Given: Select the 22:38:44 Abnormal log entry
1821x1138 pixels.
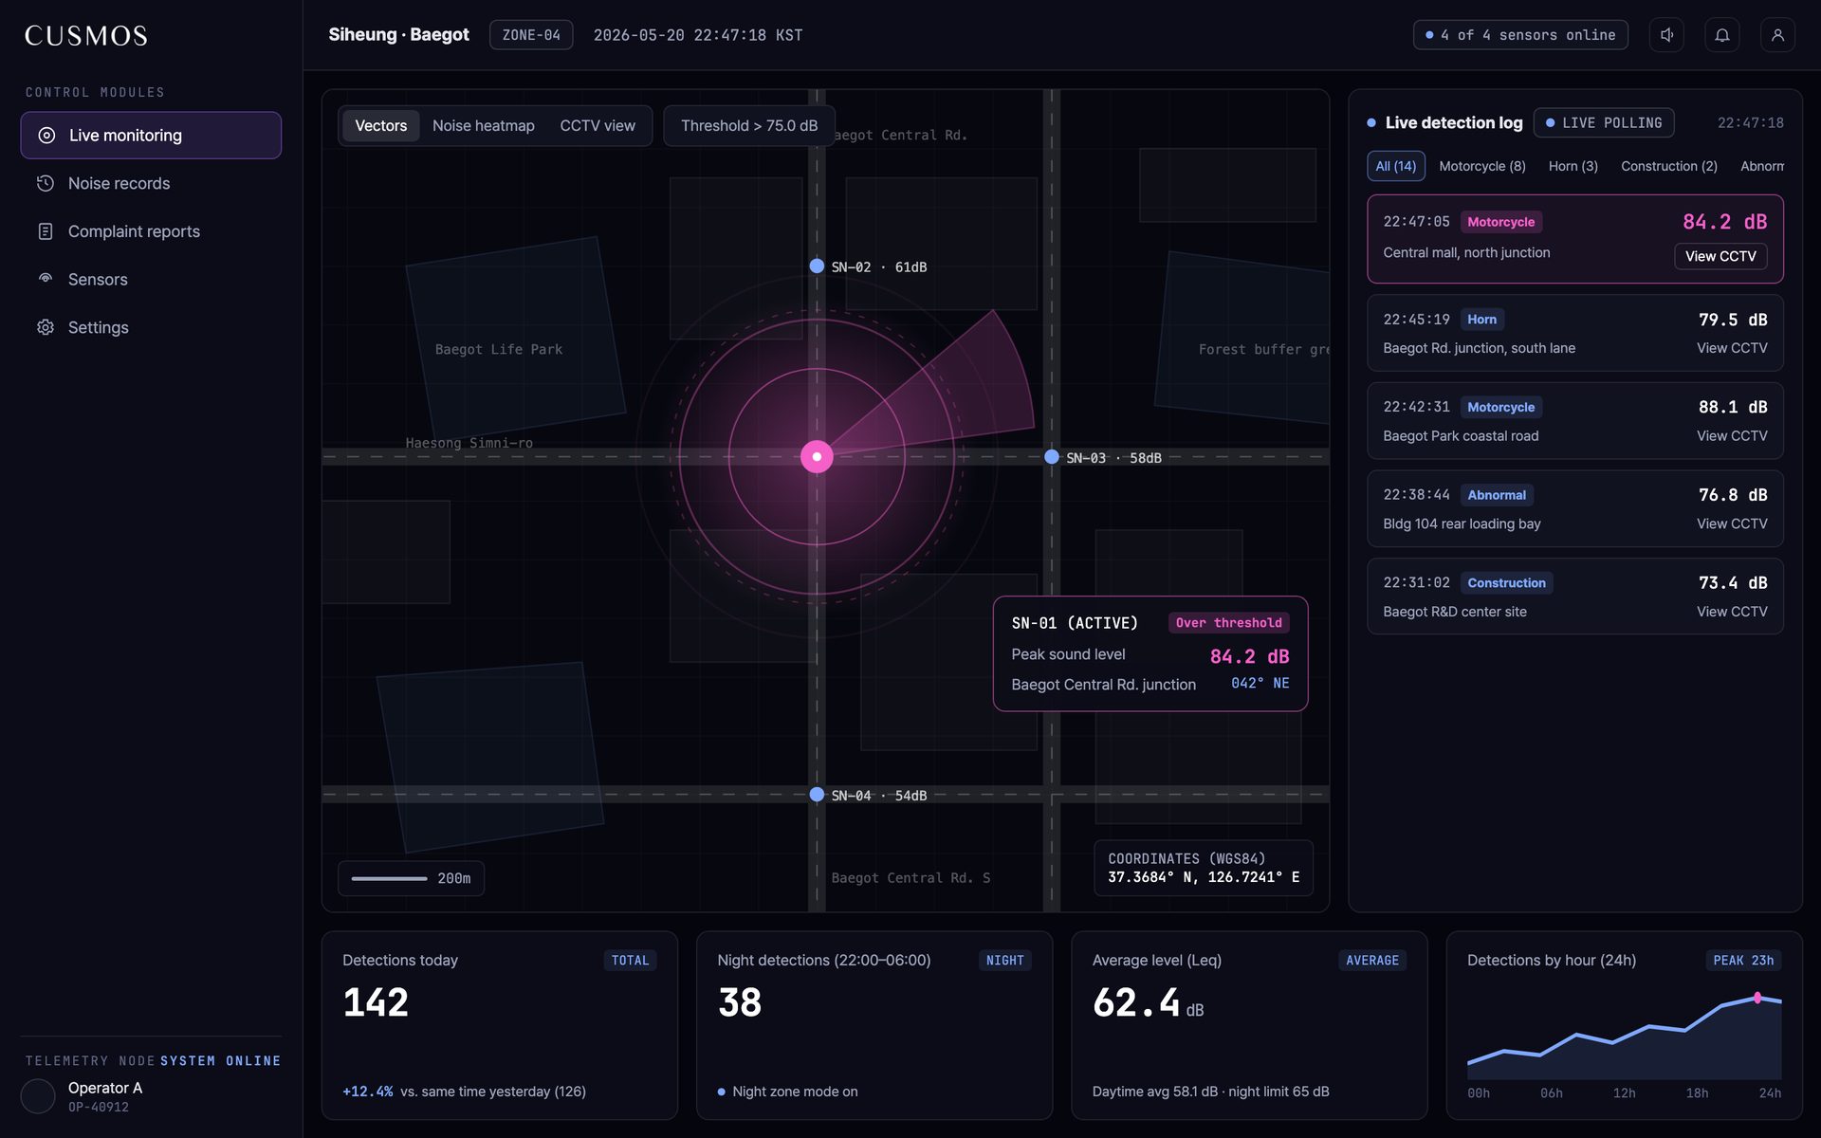Looking at the screenshot, I should click(1575, 508).
